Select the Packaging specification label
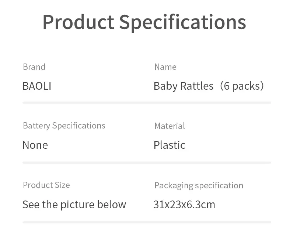 point(199,186)
